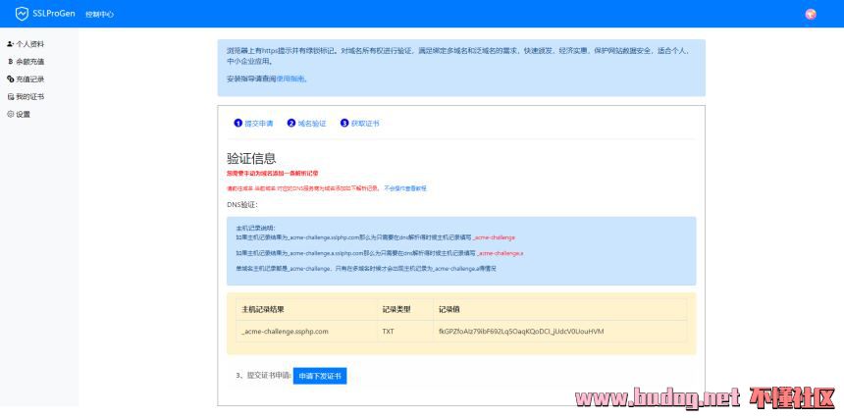Click the DNS验证: label
This screenshot has width=844, height=418.
[242, 204]
